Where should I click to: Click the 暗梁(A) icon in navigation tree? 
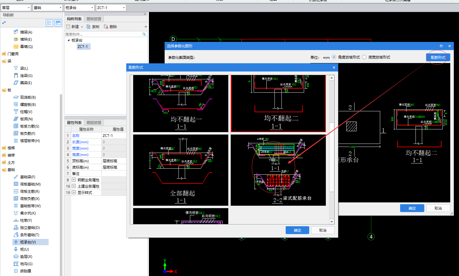coord(16,32)
